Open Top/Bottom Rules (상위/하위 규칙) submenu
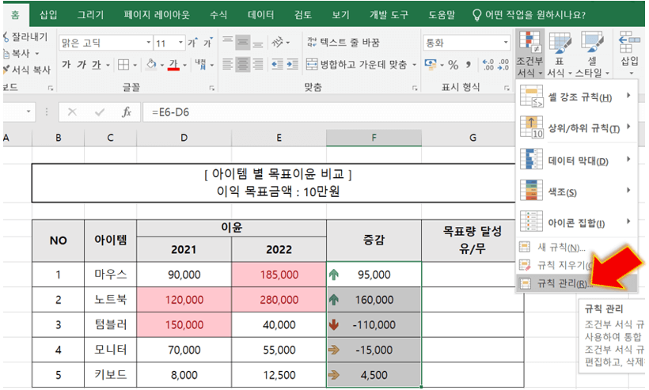The width and height of the screenshot is (649, 390). click(576, 127)
